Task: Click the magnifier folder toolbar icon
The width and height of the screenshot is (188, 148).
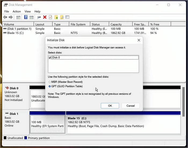Action: (x=62, y=17)
